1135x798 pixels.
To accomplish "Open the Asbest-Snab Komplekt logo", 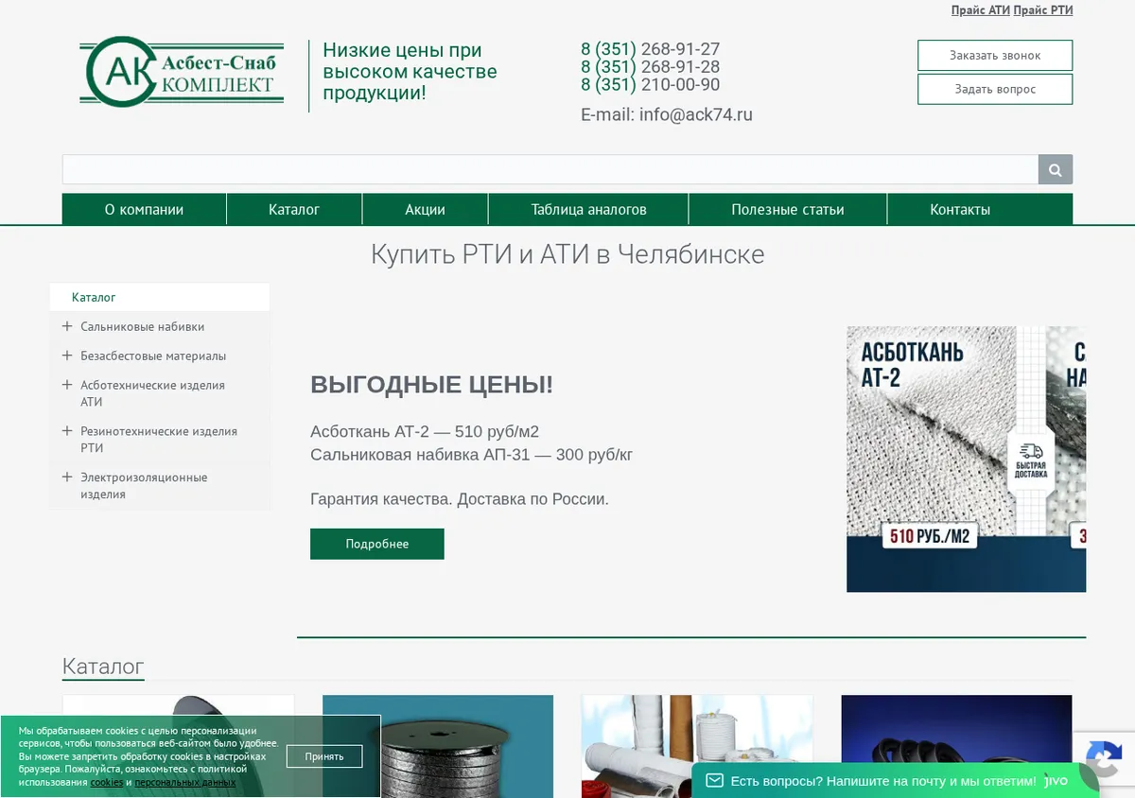I will tap(183, 72).
